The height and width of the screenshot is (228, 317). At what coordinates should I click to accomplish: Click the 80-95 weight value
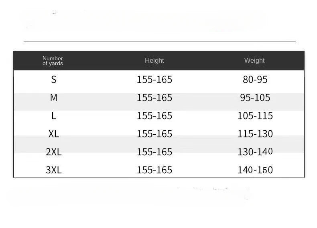click(255, 80)
